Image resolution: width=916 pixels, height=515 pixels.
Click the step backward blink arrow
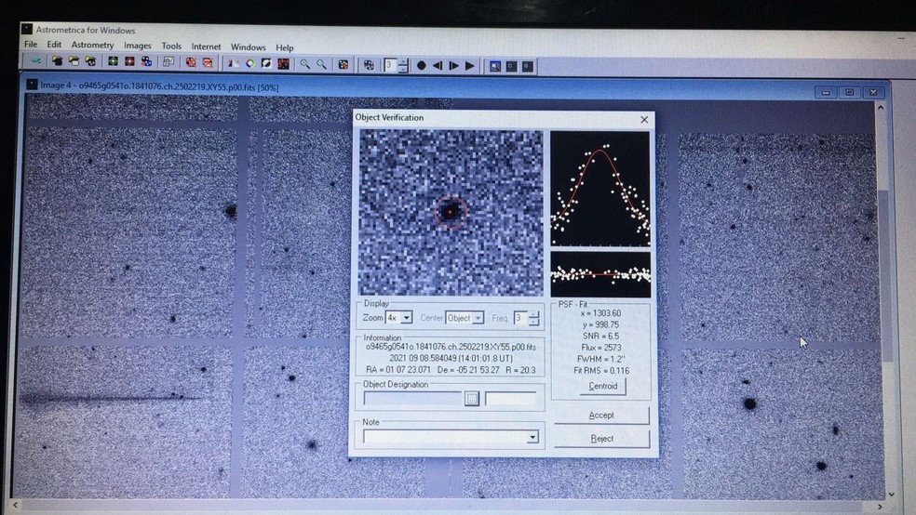point(438,65)
